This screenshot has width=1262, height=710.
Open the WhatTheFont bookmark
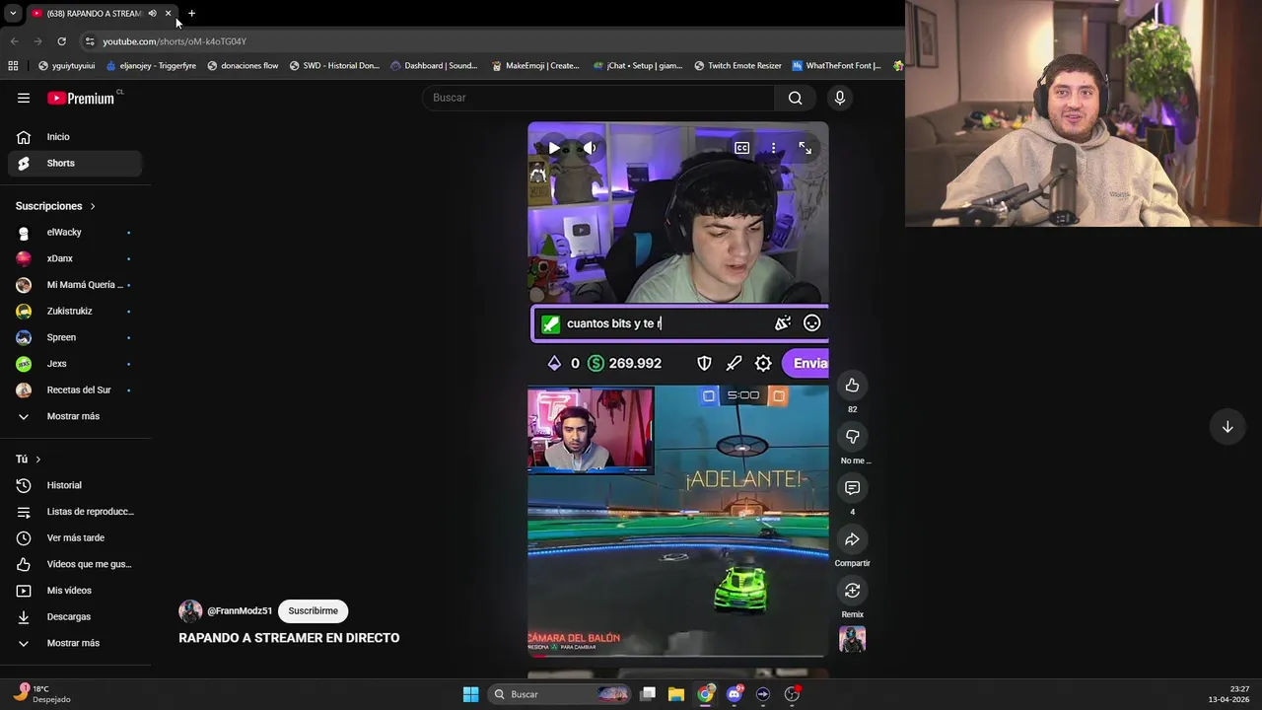(x=836, y=66)
